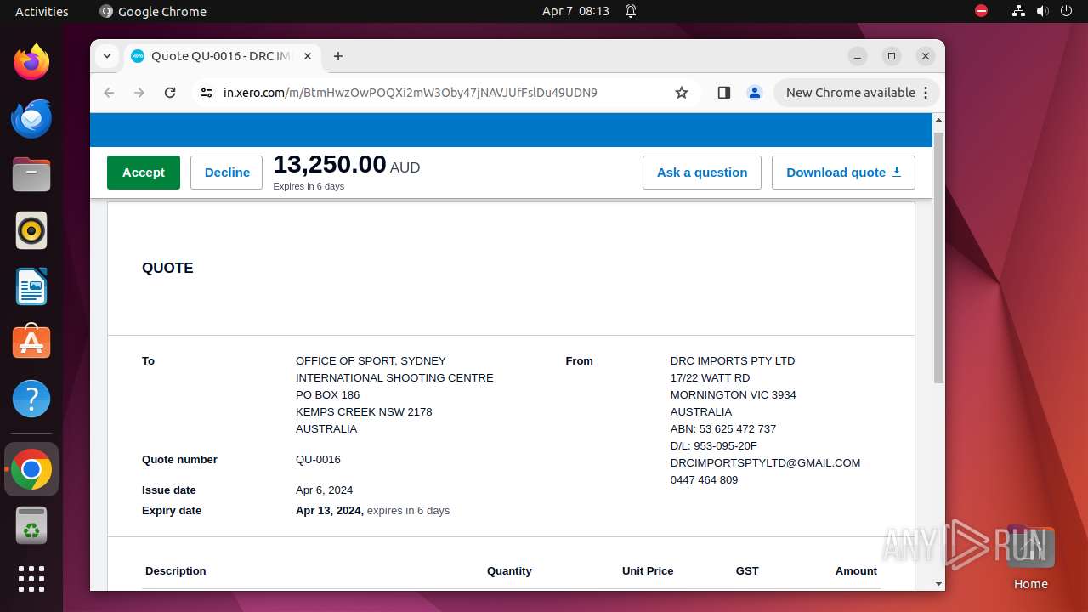This screenshot has width=1088, height=612.
Task: Click Expires in 6 days note under total
Action: click(309, 186)
